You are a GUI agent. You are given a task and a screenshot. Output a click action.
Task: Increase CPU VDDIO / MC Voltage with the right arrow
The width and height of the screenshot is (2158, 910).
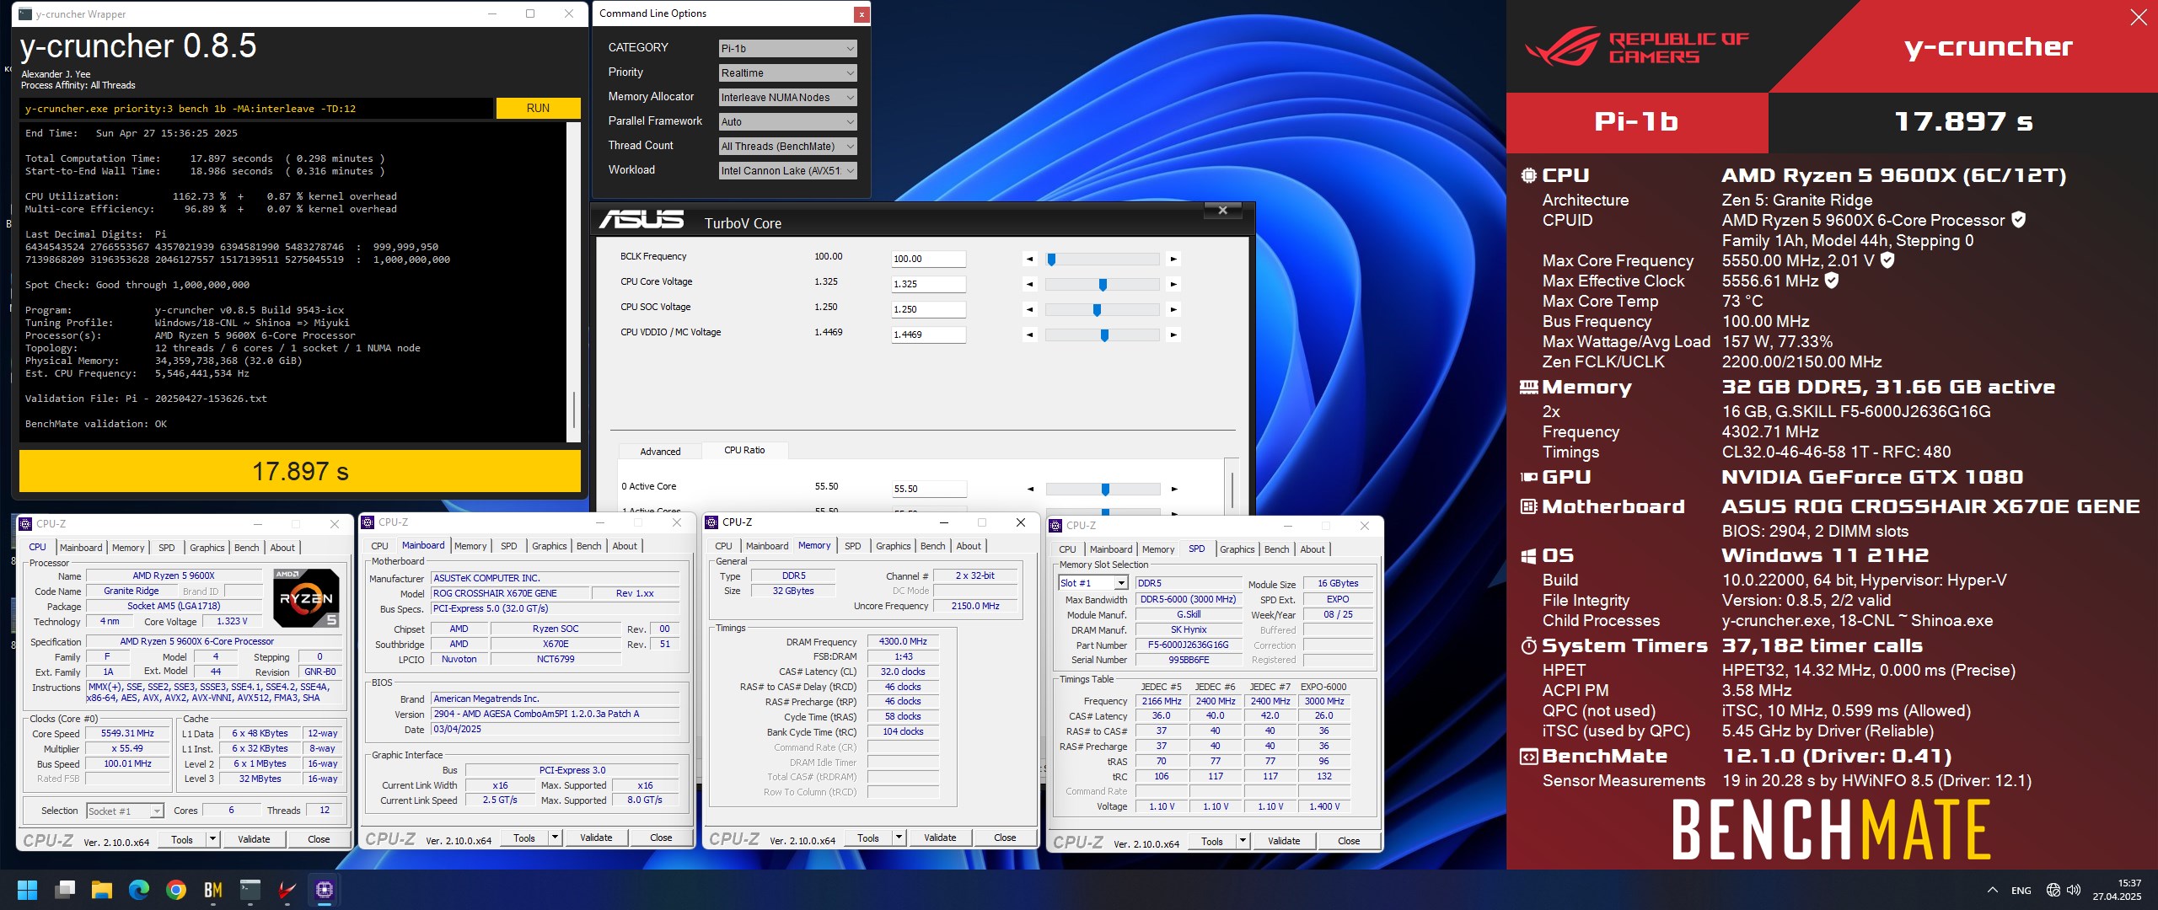pos(1173,335)
